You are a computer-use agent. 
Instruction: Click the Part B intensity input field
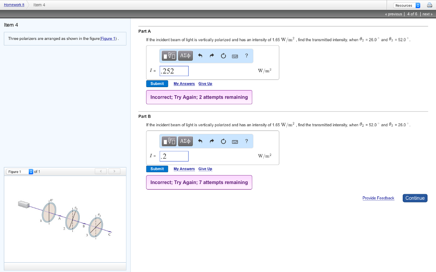point(174,156)
